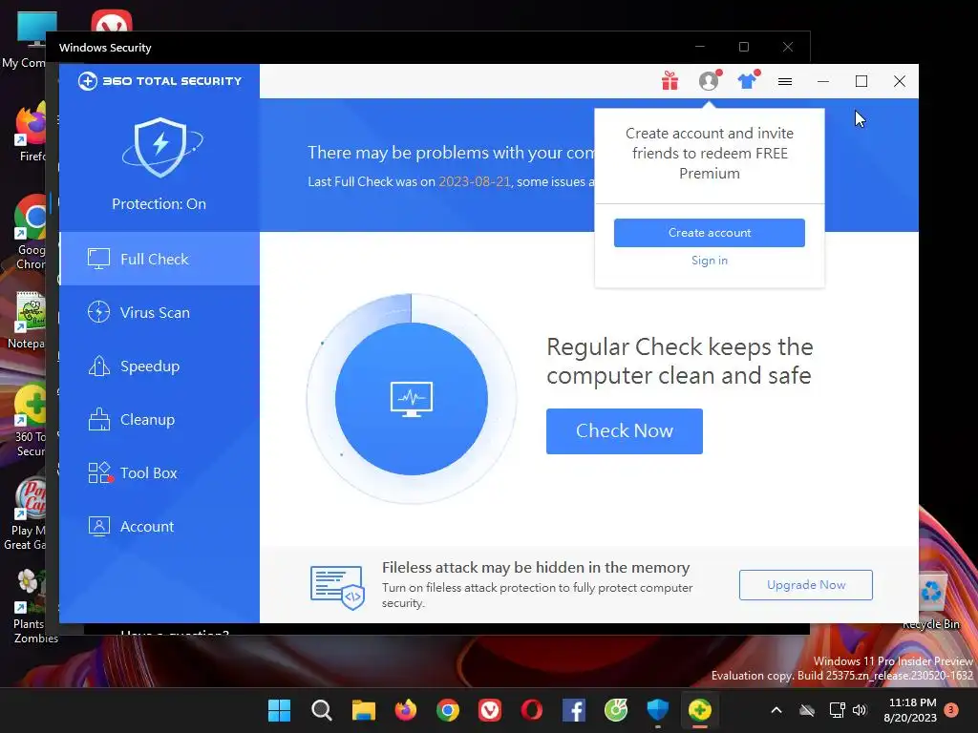Click the 'Regular Check keeps the computer' headline

point(680,361)
